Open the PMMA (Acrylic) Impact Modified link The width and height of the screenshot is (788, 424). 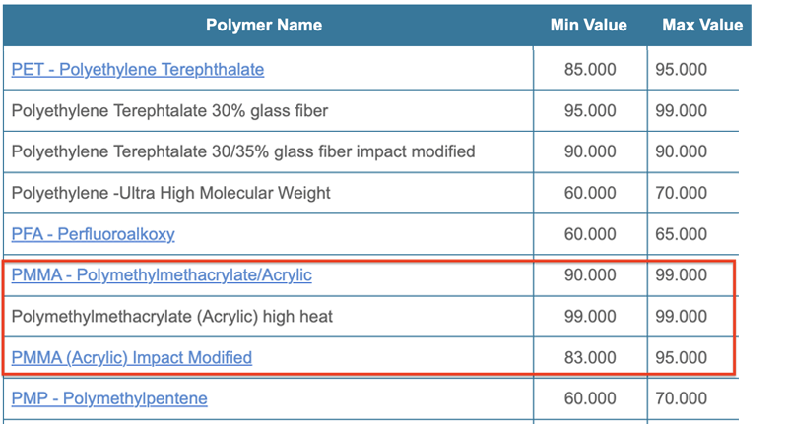[132, 357]
